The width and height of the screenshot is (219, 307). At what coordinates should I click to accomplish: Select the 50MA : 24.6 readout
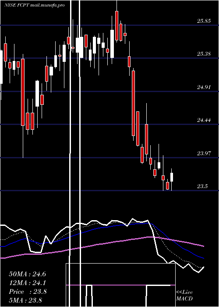(27, 274)
